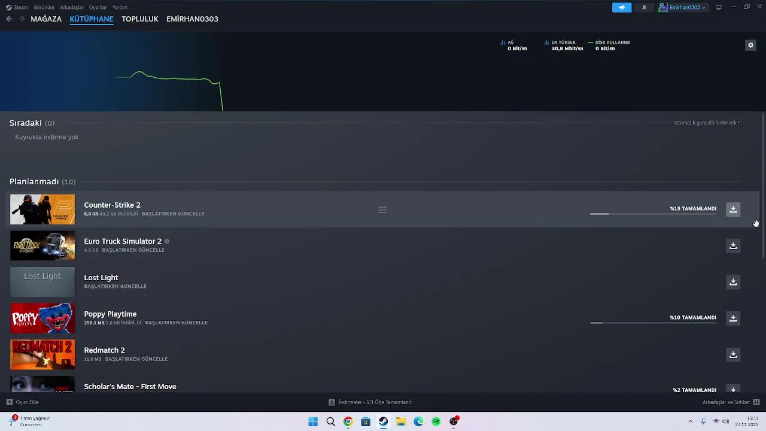Go to the TOPLULUK tab
Image resolution: width=766 pixels, height=431 pixels.
click(x=140, y=19)
